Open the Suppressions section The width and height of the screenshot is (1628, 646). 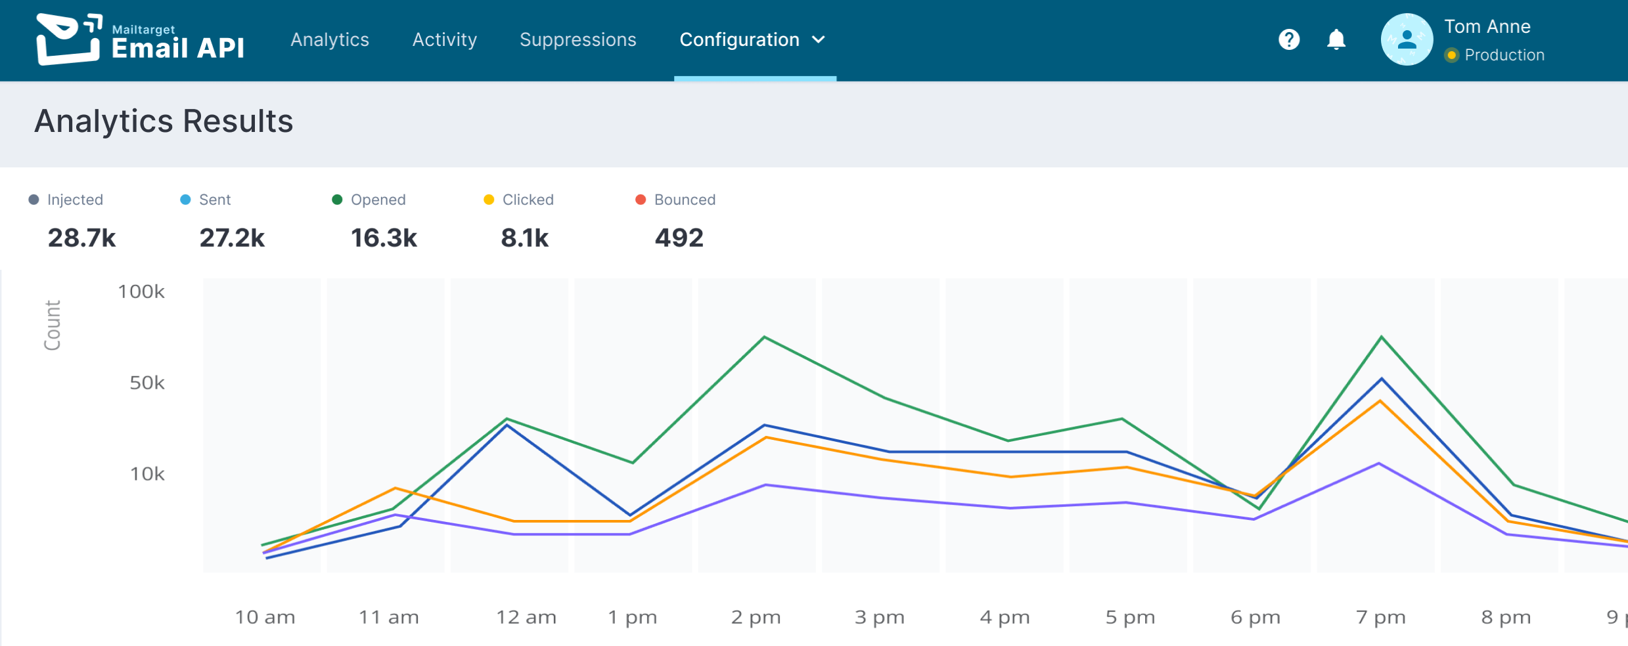coord(577,39)
